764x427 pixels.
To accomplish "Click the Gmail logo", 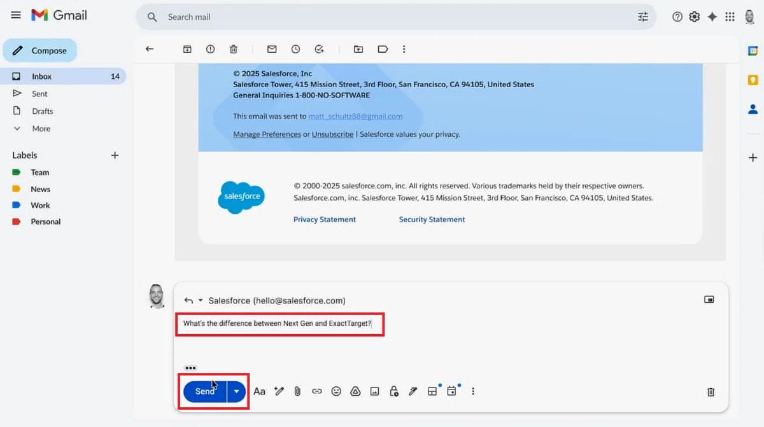I will click(x=59, y=15).
